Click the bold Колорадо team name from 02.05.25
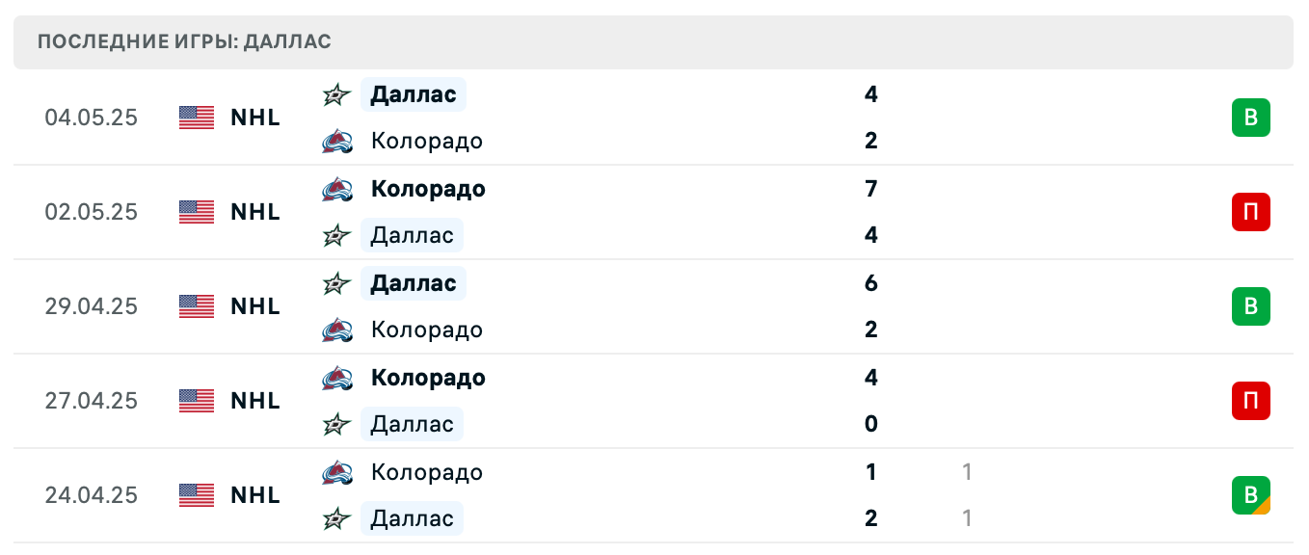 point(428,189)
